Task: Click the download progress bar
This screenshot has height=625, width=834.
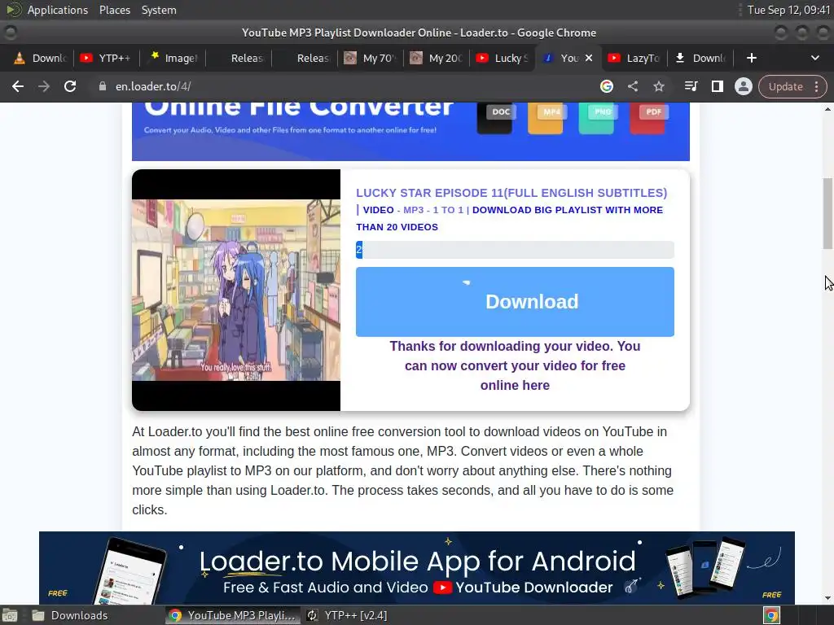Action: (515, 250)
